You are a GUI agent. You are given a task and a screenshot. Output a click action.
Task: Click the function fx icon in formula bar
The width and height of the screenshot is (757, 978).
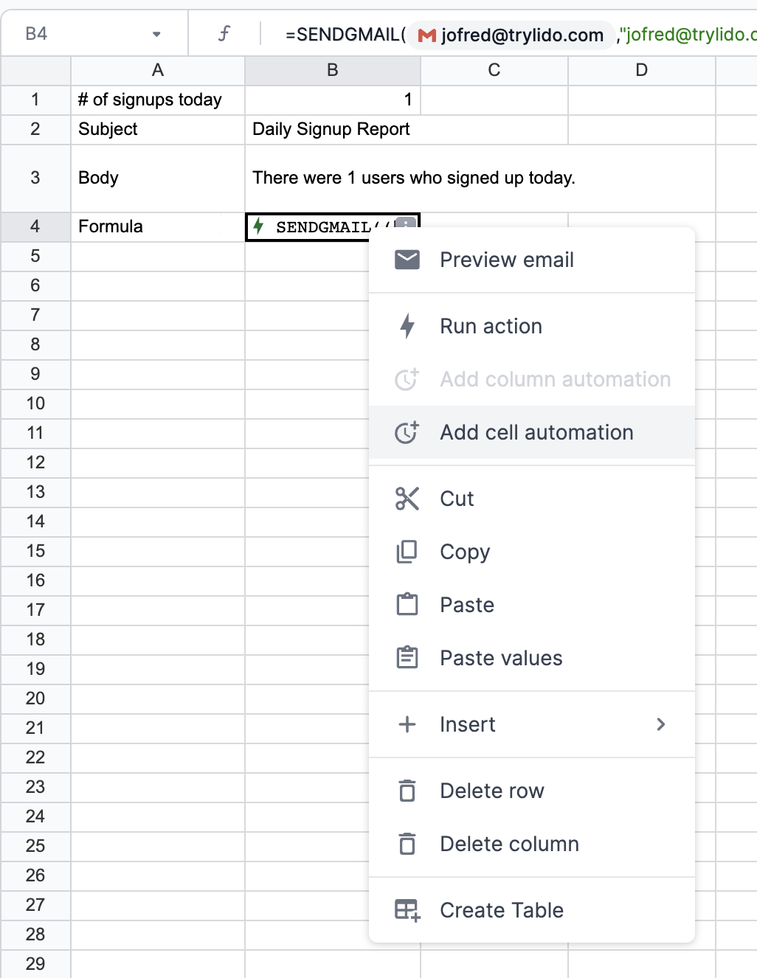tap(224, 34)
